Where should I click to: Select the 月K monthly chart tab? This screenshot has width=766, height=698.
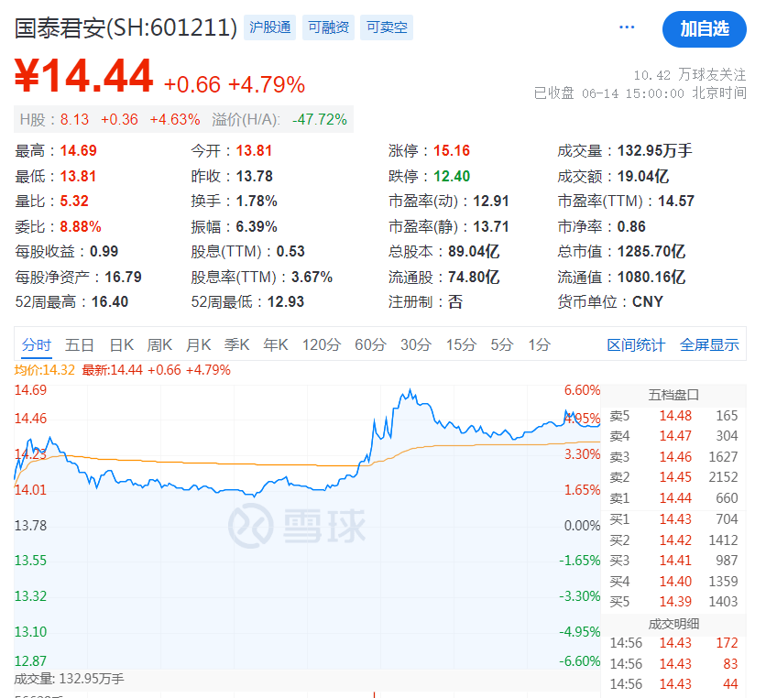pos(198,344)
